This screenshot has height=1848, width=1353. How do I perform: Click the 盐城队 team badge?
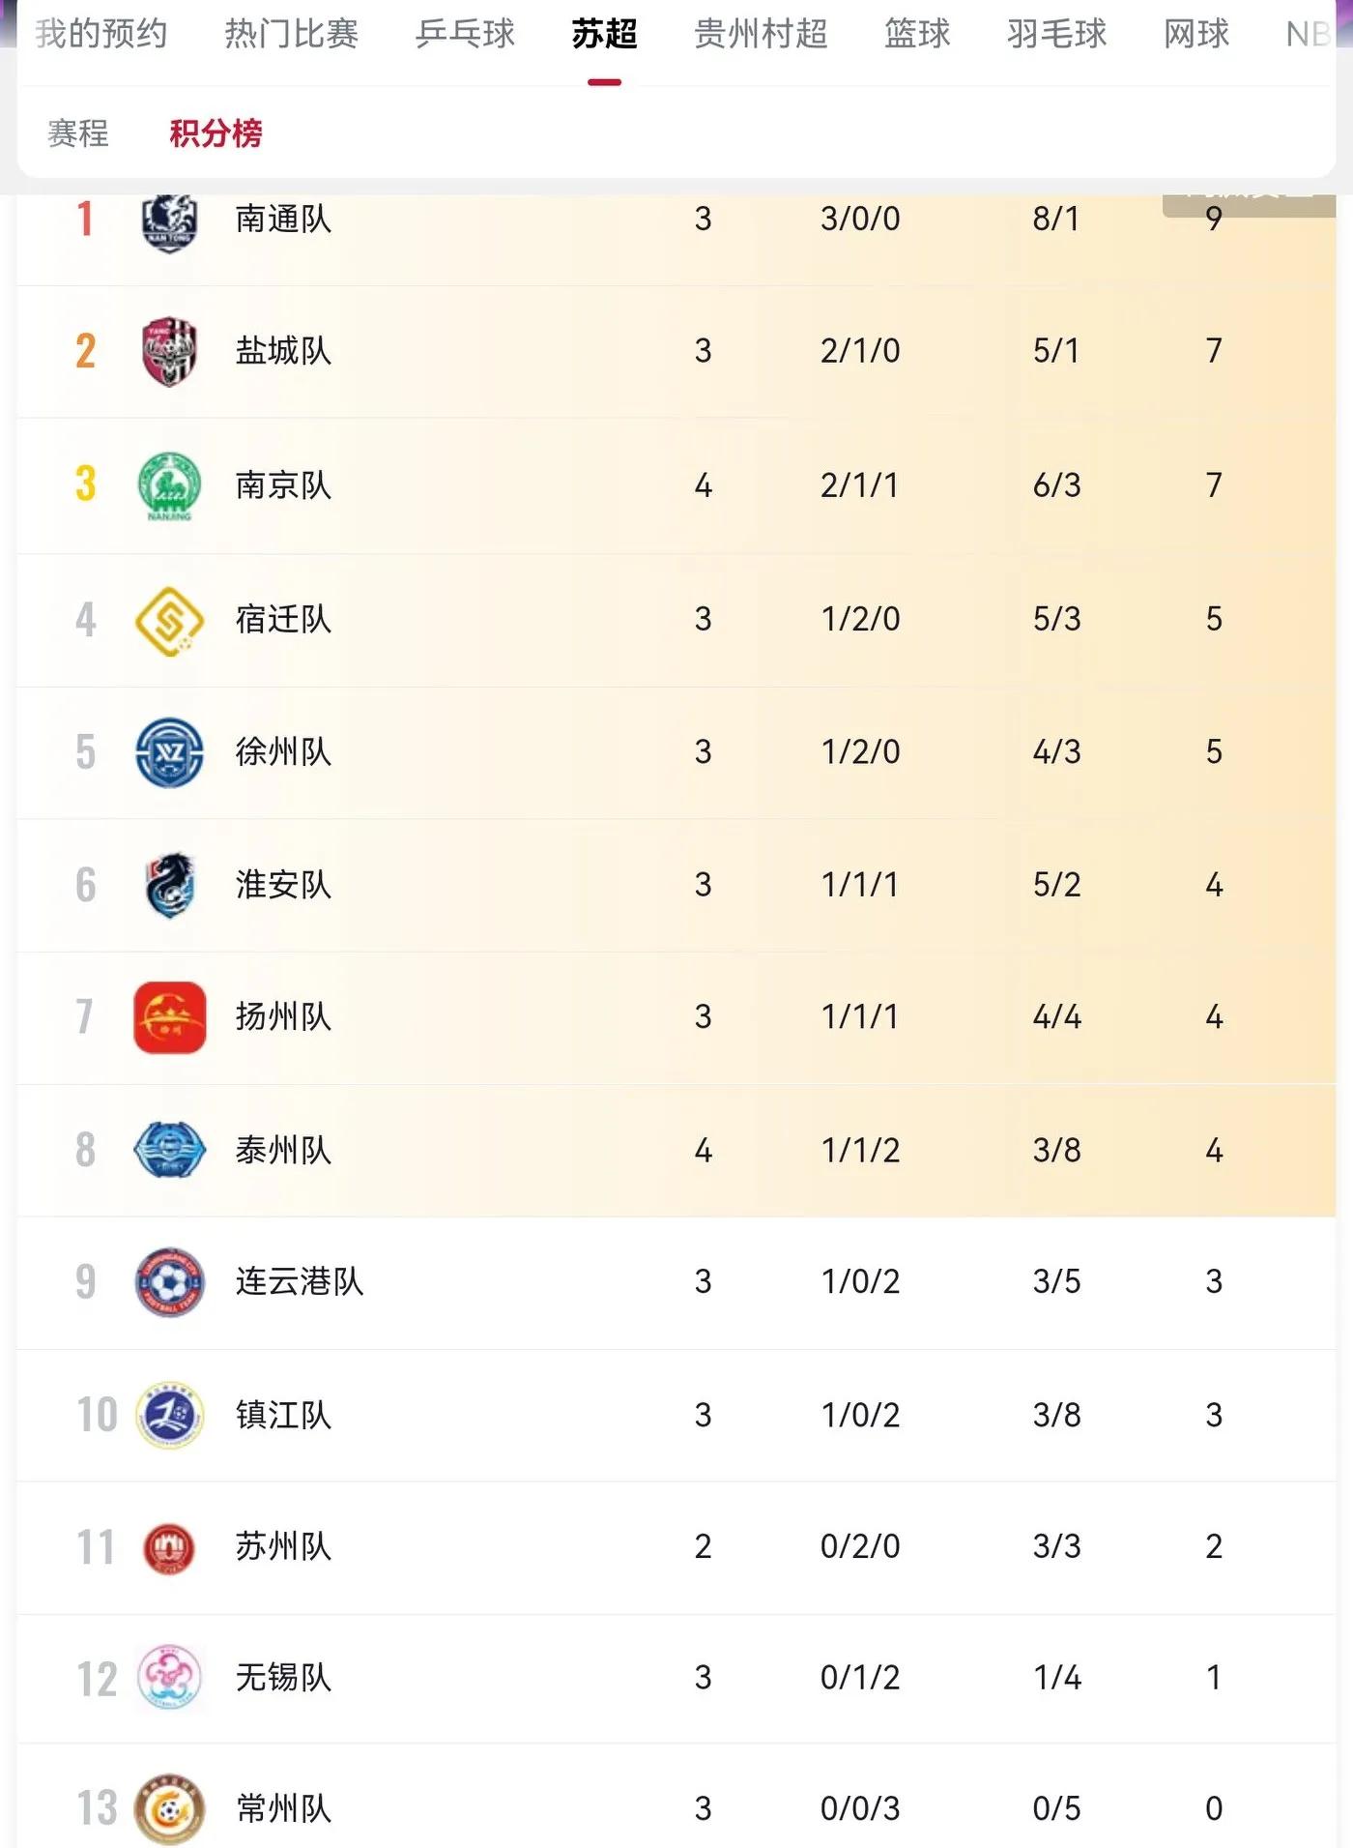(169, 351)
